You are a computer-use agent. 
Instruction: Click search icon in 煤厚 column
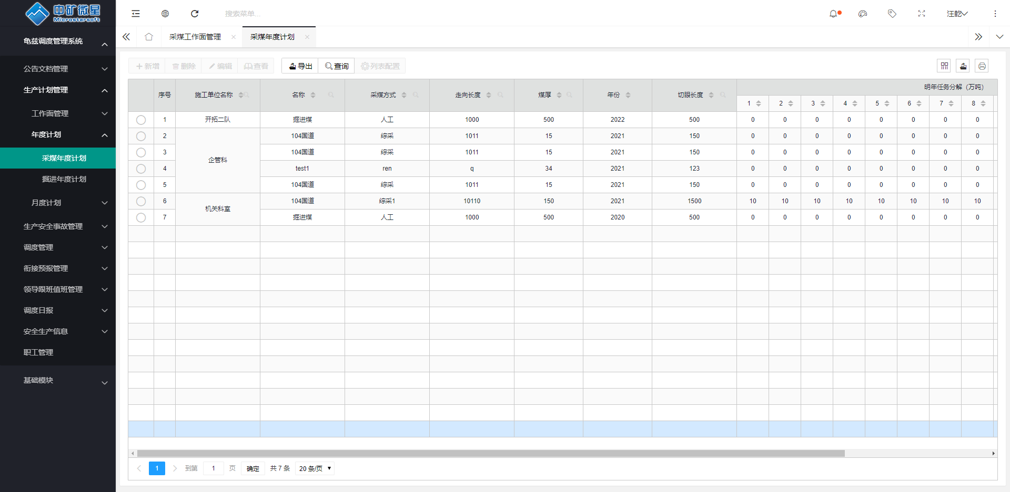tap(569, 95)
